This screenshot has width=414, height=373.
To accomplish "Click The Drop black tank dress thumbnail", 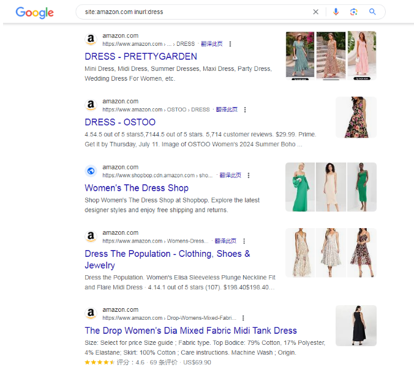I will (356, 326).
